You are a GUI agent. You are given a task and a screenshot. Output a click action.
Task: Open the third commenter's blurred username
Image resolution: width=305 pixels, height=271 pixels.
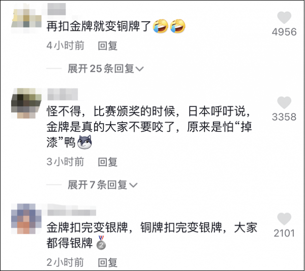click(72, 210)
